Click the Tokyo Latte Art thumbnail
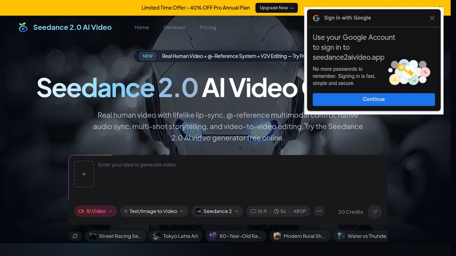 [156, 236]
